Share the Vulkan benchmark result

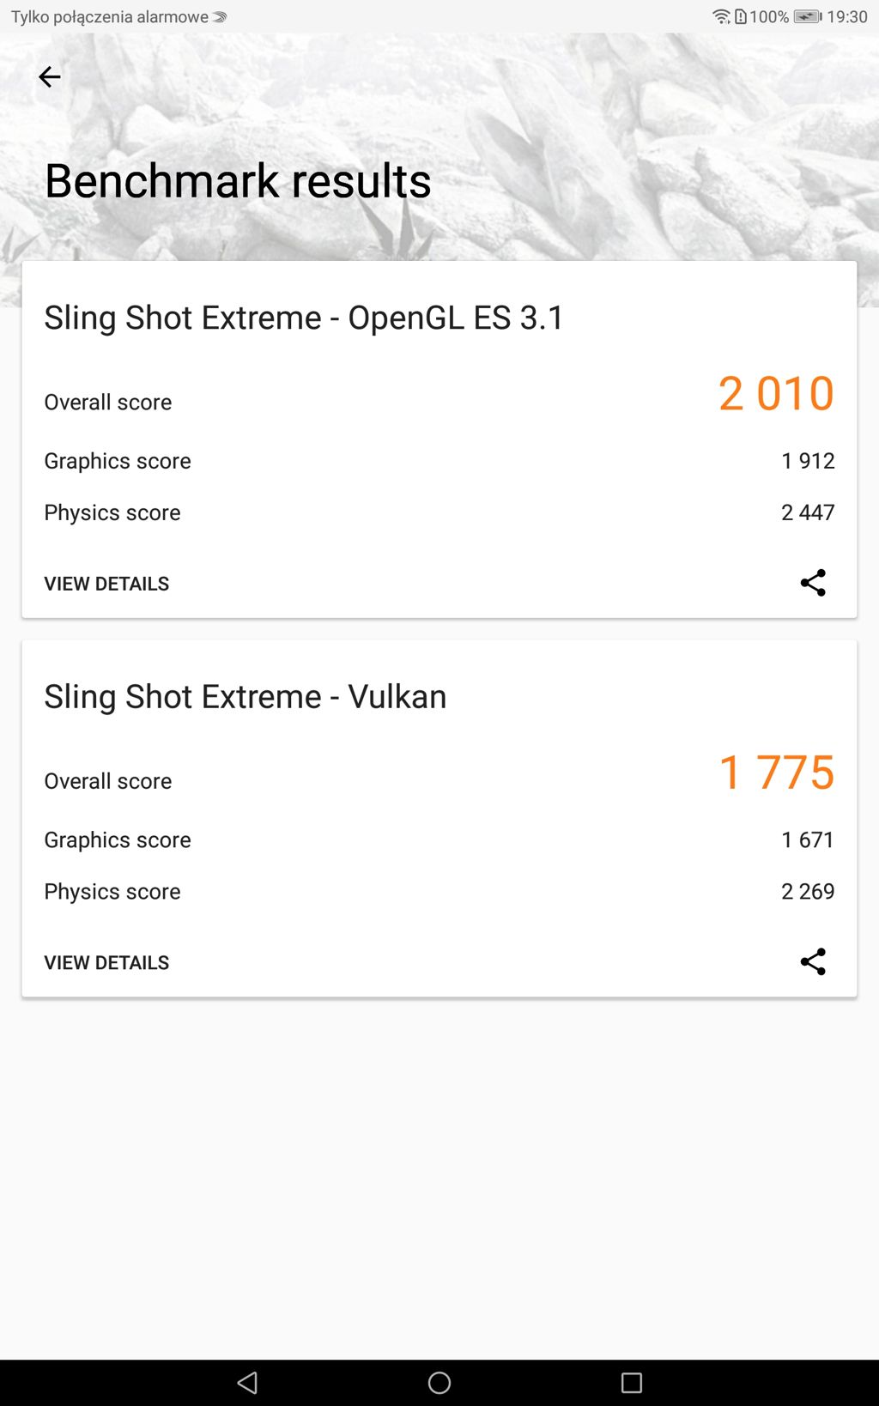812,961
